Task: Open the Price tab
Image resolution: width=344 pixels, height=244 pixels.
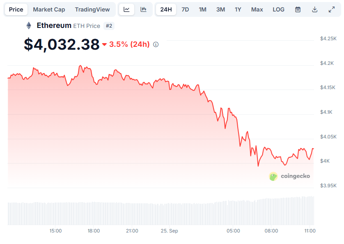Action: tap(16, 9)
